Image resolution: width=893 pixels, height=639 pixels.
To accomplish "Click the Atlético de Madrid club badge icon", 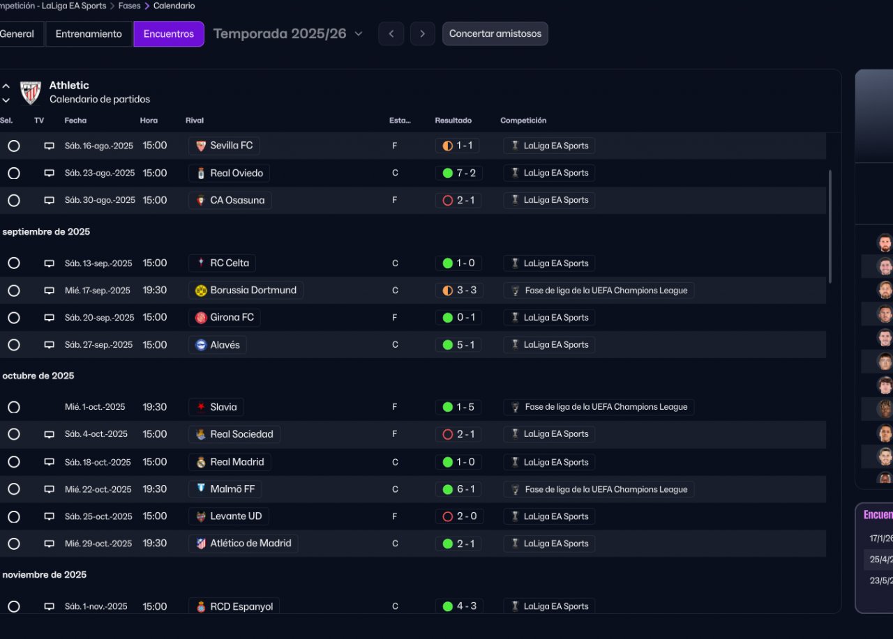I will 201,544.
